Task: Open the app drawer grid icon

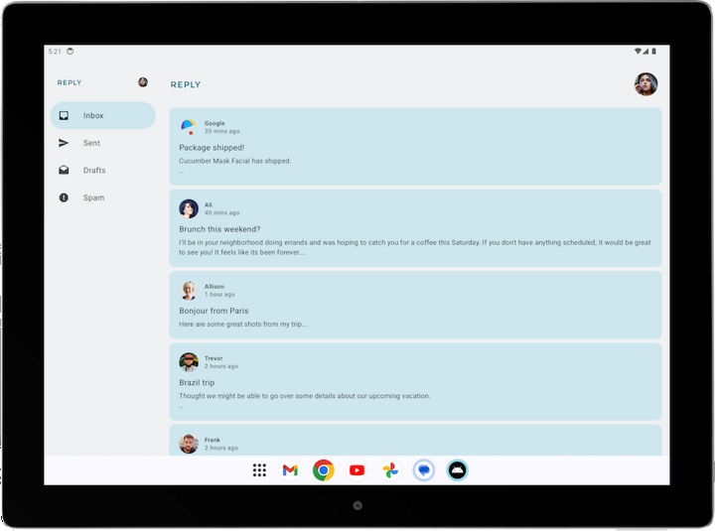Action: 259,470
